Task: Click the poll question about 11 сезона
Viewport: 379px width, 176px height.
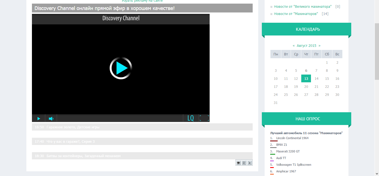Action: click(x=306, y=133)
